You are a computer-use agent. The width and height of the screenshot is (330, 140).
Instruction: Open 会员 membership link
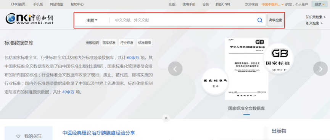206,4
